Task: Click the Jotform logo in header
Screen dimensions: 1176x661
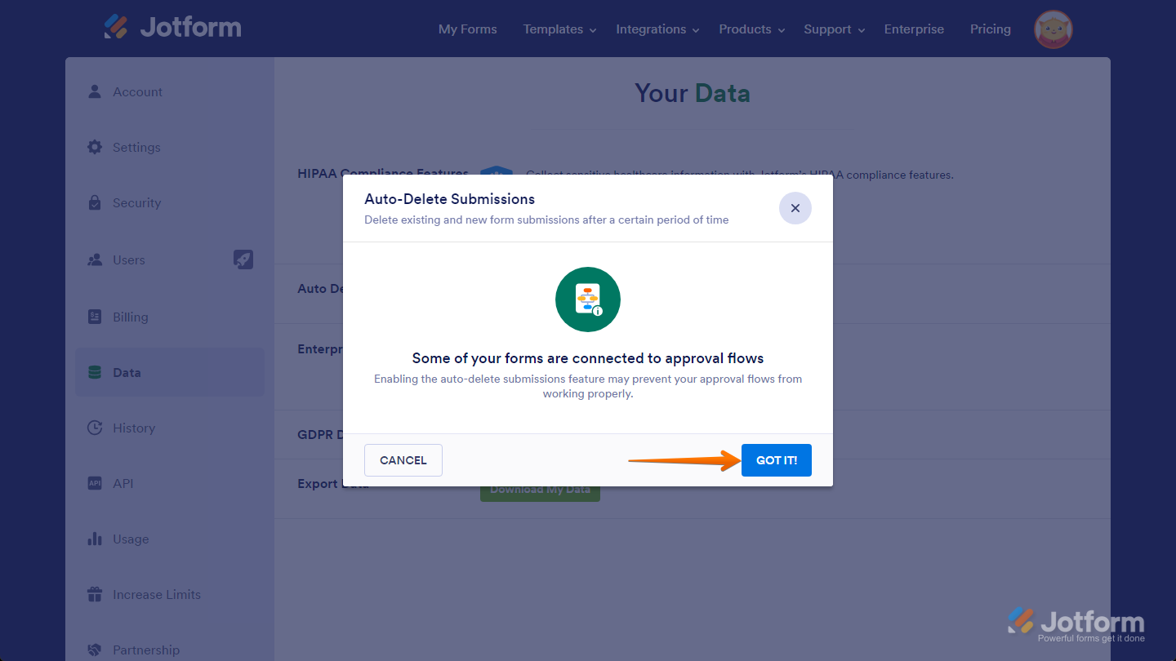Action: [172, 27]
